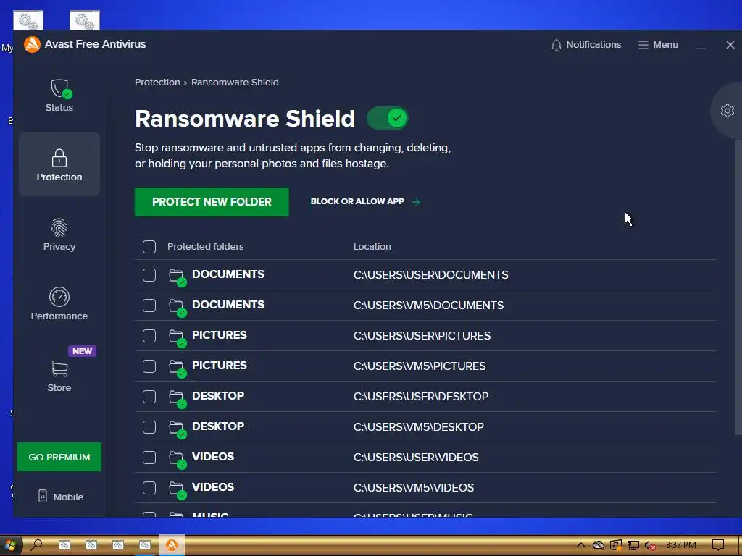The image size is (742, 556).
Task: Open taskbar search magnifier
Action: point(36,545)
